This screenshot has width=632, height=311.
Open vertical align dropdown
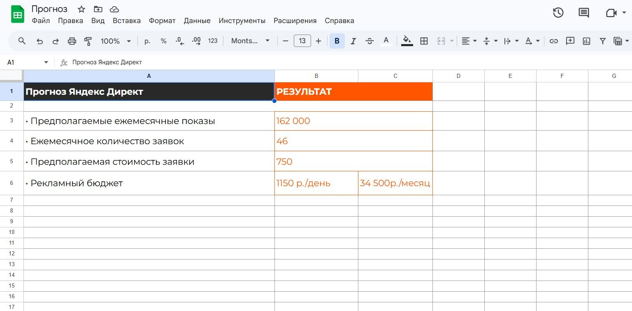490,41
